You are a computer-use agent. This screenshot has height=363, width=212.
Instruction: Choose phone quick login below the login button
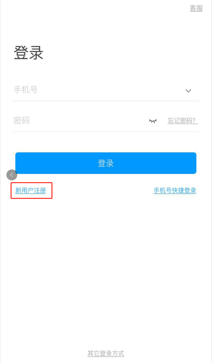tap(175, 190)
